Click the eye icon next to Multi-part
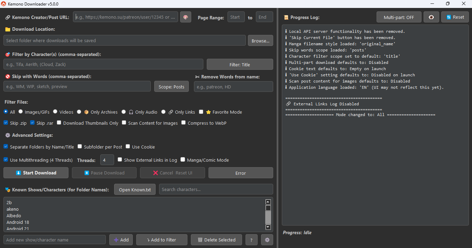Viewport: 472px width, 248px height. pyautogui.click(x=431, y=17)
